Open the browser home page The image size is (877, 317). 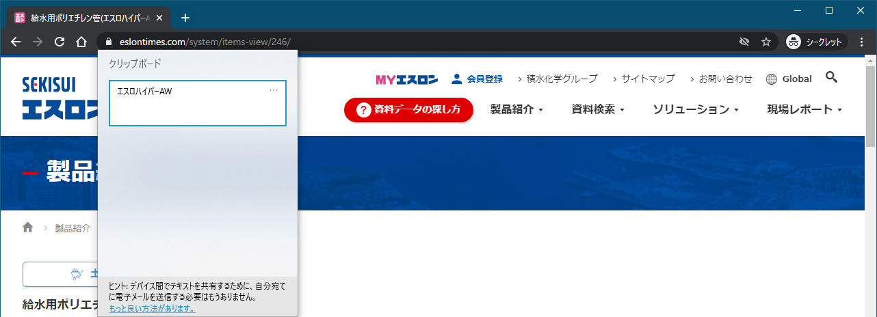pyautogui.click(x=81, y=42)
